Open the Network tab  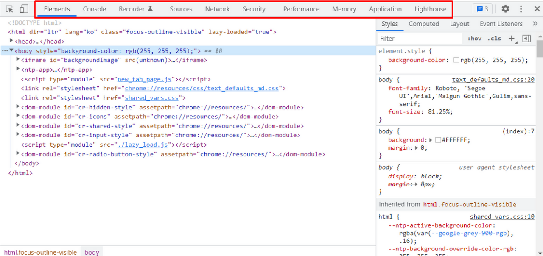coord(217,9)
